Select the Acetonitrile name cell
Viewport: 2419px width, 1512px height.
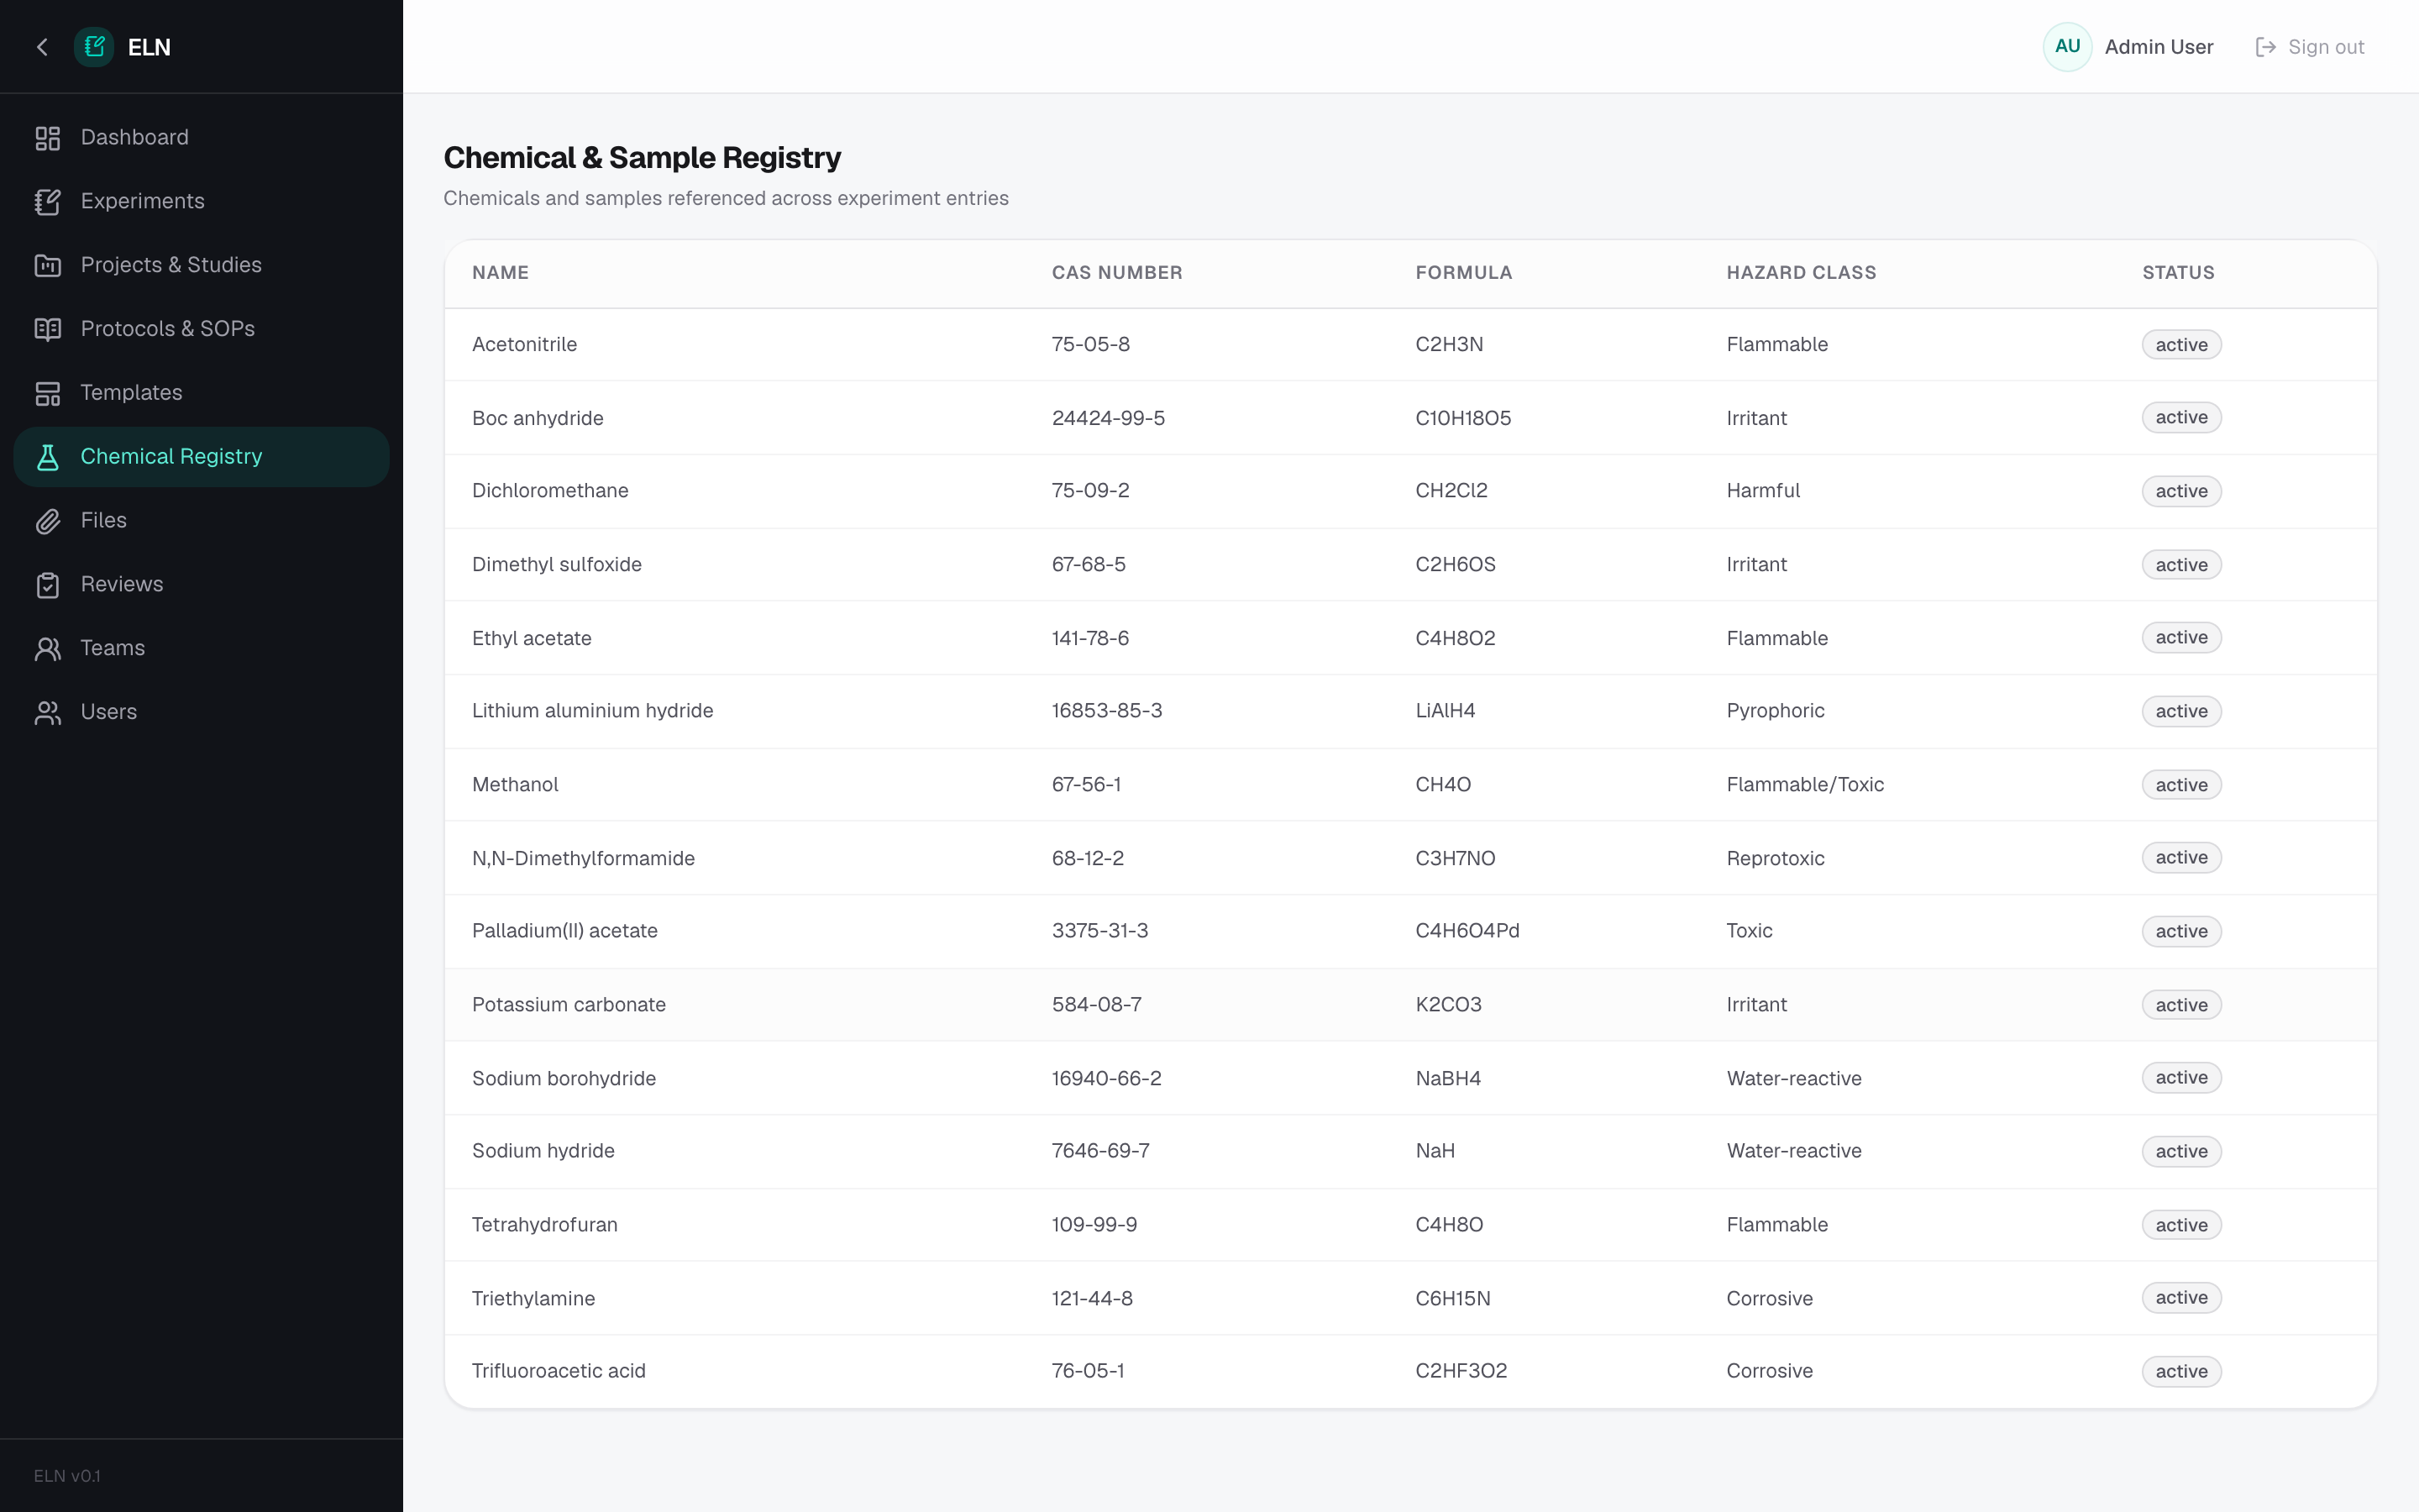pyautogui.click(x=525, y=345)
